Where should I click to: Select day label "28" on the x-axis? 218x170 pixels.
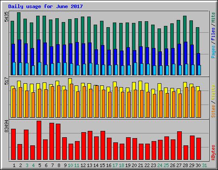pos(185,165)
